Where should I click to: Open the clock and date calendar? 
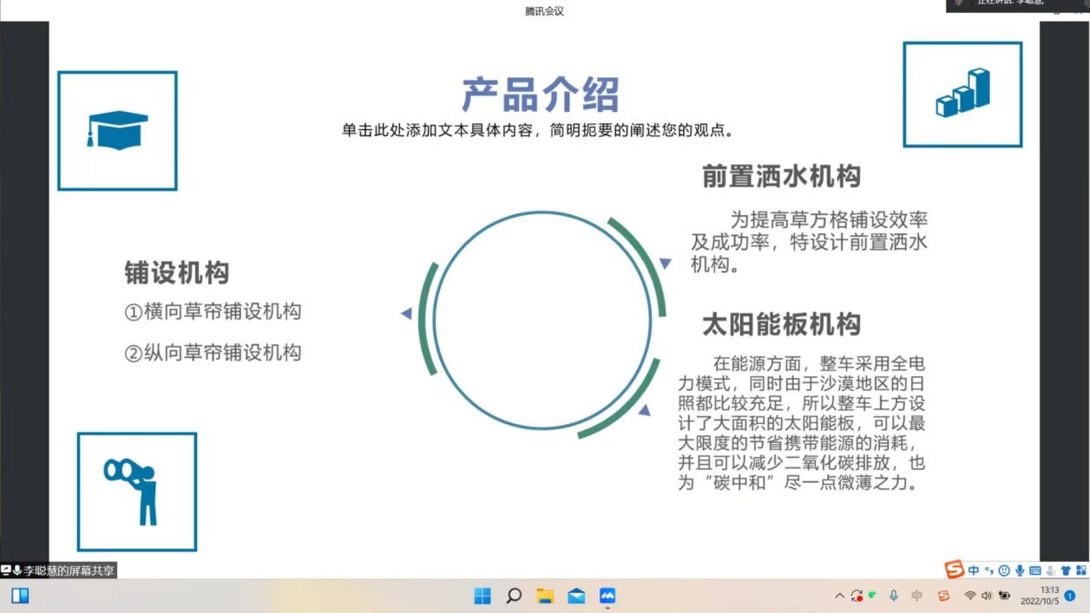1040,596
